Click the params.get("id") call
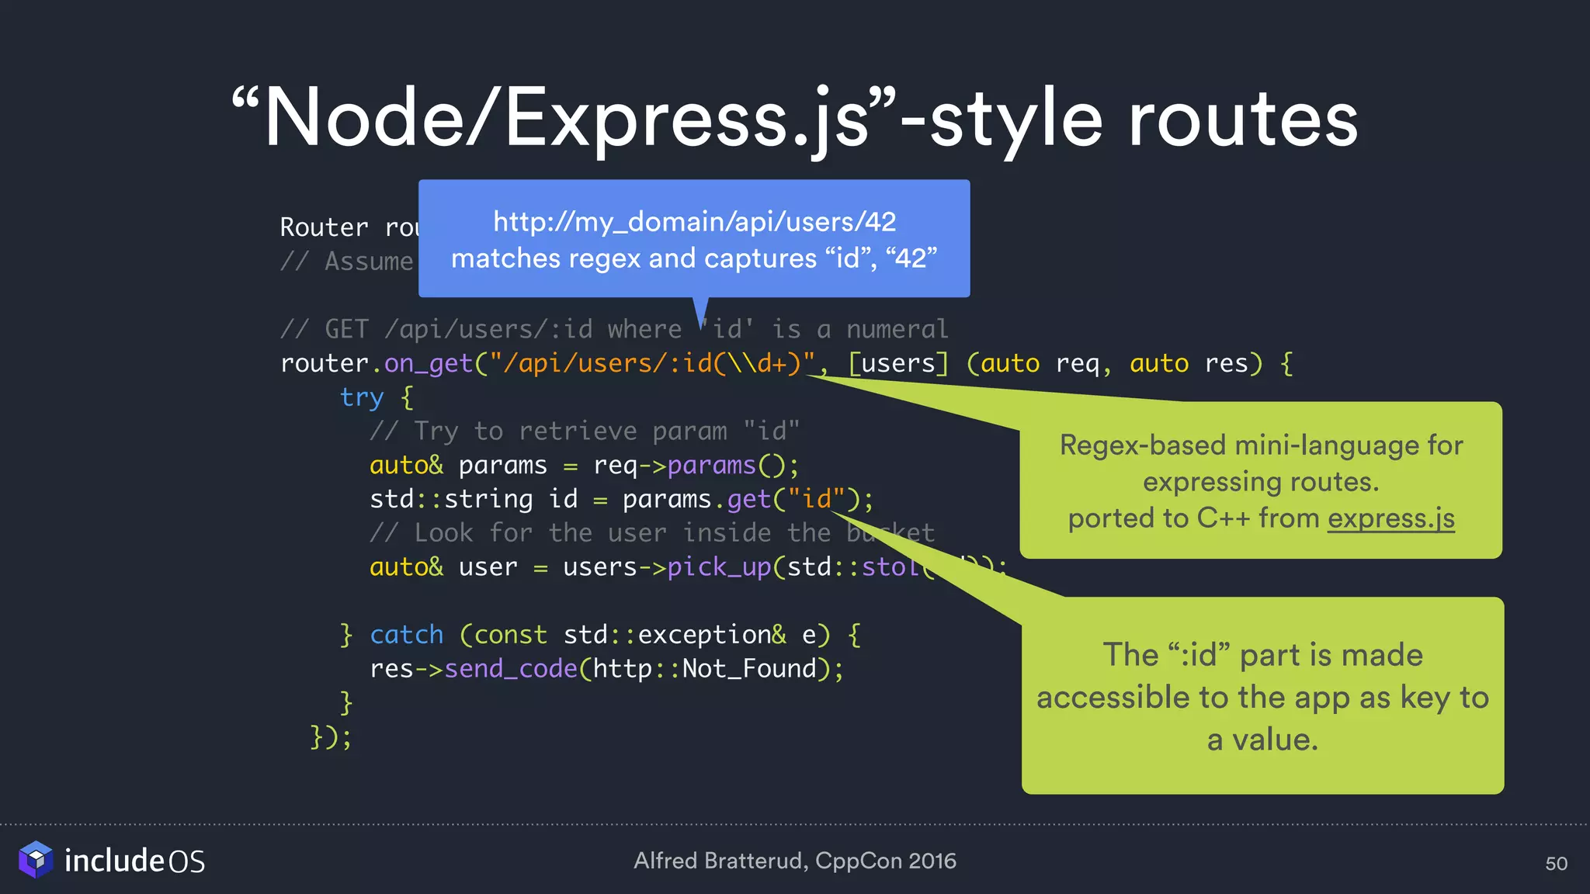The image size is (1590, 894). coord(741,499)
